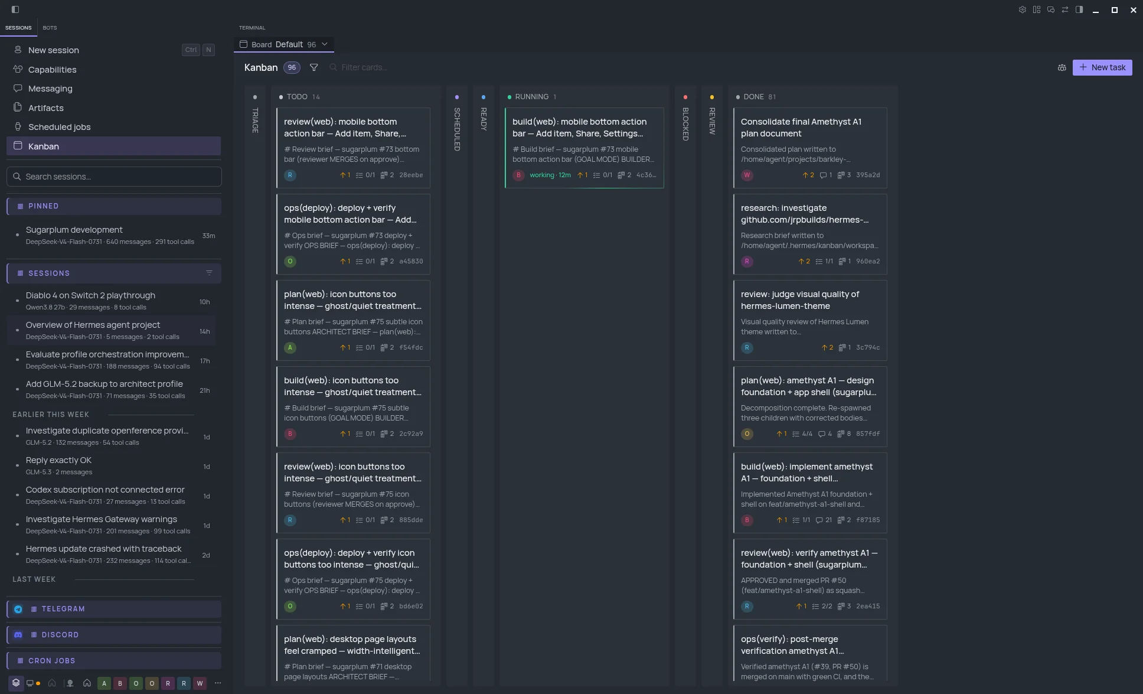Select the B profile badge in bottom bar
Viewport: 1143px width, 694px height.
pos(120,683)
